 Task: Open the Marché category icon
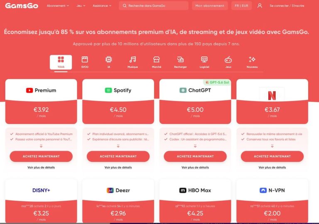pyautogui.click(x=157, y=60)
